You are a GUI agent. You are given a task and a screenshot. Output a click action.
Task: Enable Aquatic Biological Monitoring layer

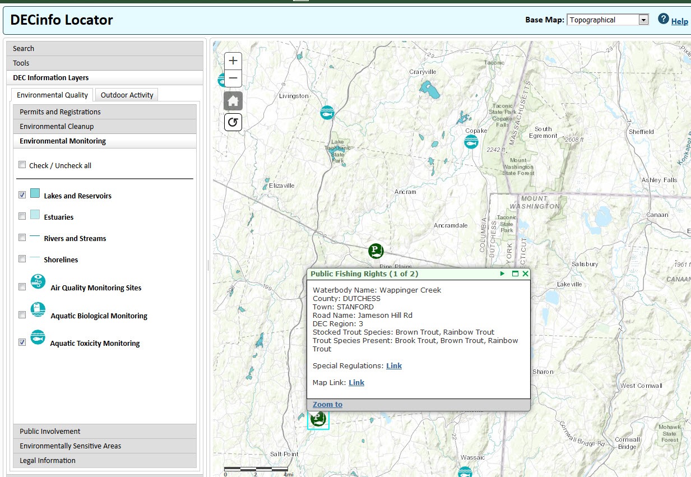[x=22, y=314]
